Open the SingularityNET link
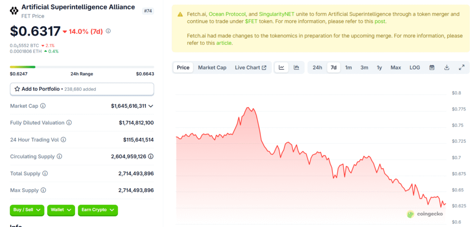This screenshot has width=475, height=227. pos(277,14)
